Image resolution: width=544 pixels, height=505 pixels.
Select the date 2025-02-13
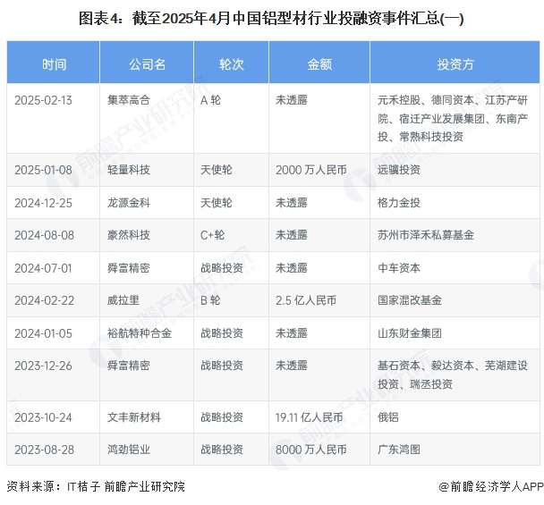(x=43, y=100)
